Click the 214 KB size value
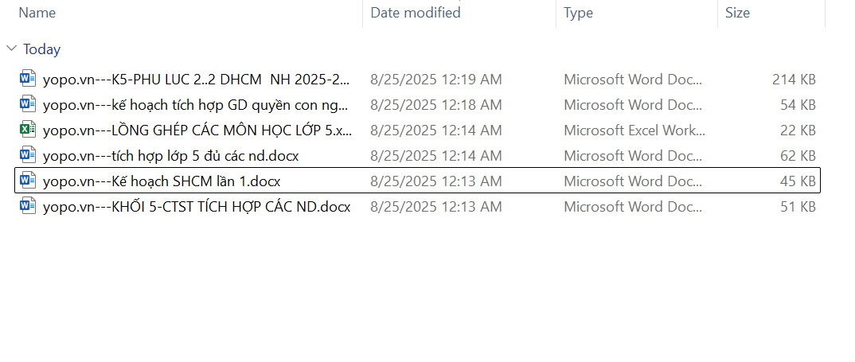855x362 pixels. tap(794, 80)
